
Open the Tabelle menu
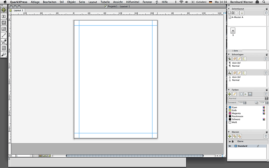[105, 2]
